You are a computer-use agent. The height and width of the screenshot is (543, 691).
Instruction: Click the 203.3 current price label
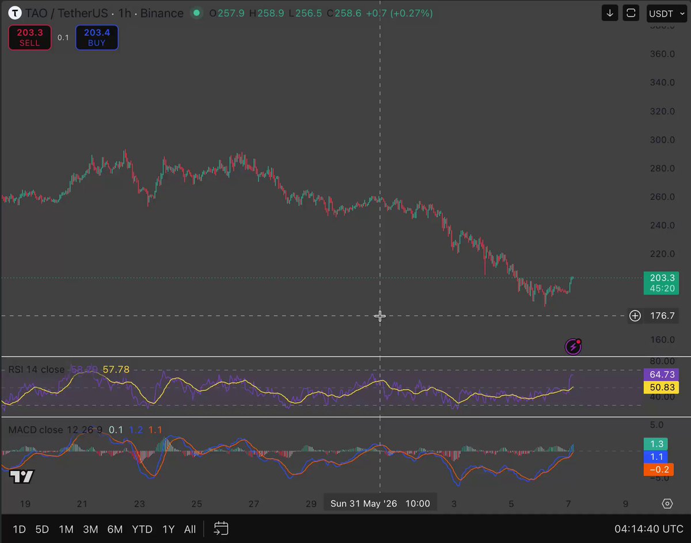(662, 278)
